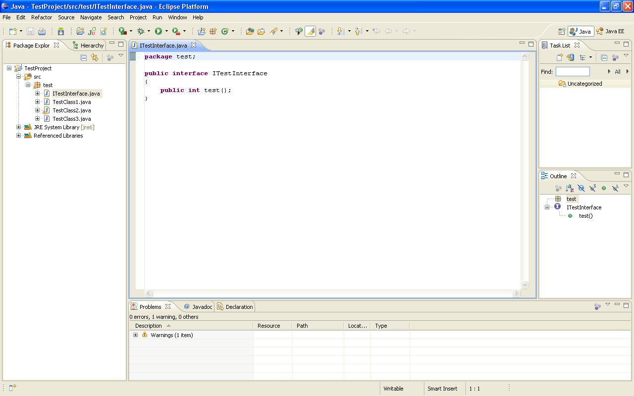Click the Run button in the toolbar
Image resolution: width=634 pixels, height=396 pixels.
tap(158, 31)
